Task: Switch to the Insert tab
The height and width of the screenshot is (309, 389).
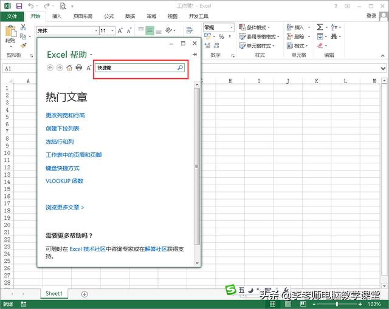Action: [57, 16]
